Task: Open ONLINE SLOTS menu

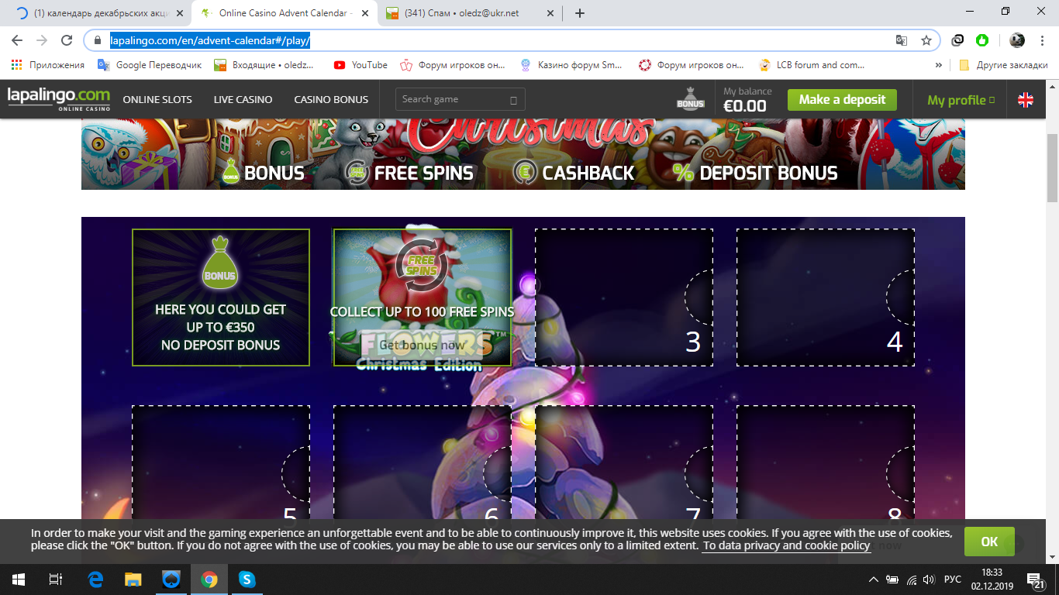Action: tap(157, 99)
